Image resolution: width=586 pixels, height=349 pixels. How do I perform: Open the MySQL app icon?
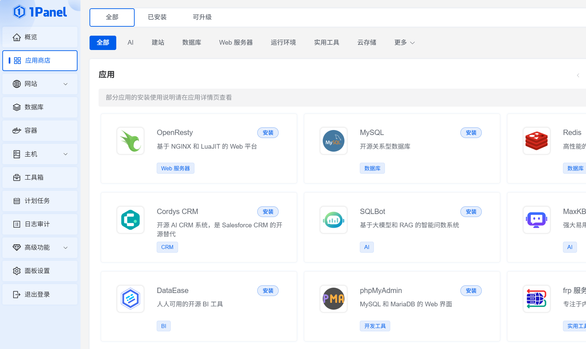[333, 141]
